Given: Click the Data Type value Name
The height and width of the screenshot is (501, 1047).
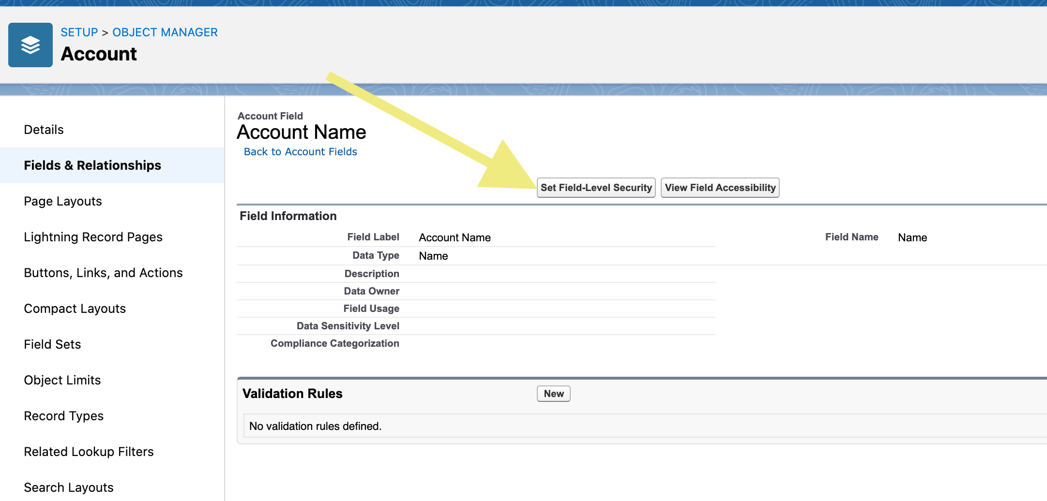Looking at the screenshot, I should (x=433, y=256).
